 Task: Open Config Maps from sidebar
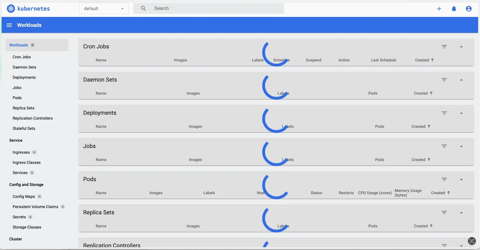click(24, 197)
